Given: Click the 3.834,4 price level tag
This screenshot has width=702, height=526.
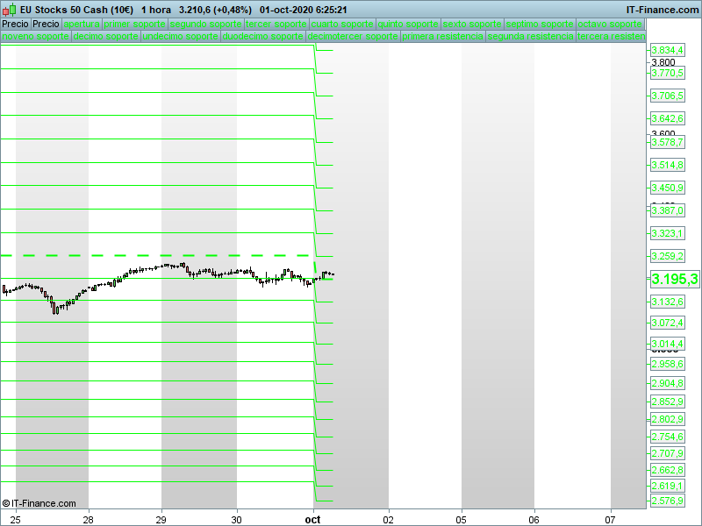Looking at the screenshot, I should 667,51.
